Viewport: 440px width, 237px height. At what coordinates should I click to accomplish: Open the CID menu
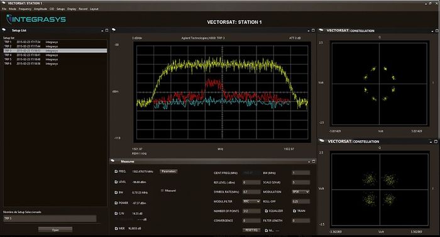pyautogui.click(x=52, y=9)
